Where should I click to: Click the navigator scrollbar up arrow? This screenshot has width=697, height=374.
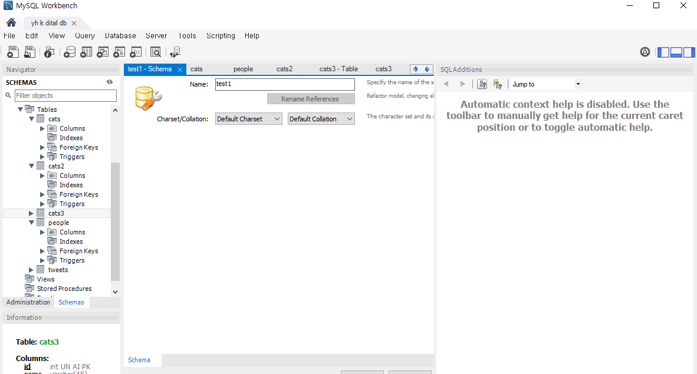pyautogui.click(x=115, y=110)
